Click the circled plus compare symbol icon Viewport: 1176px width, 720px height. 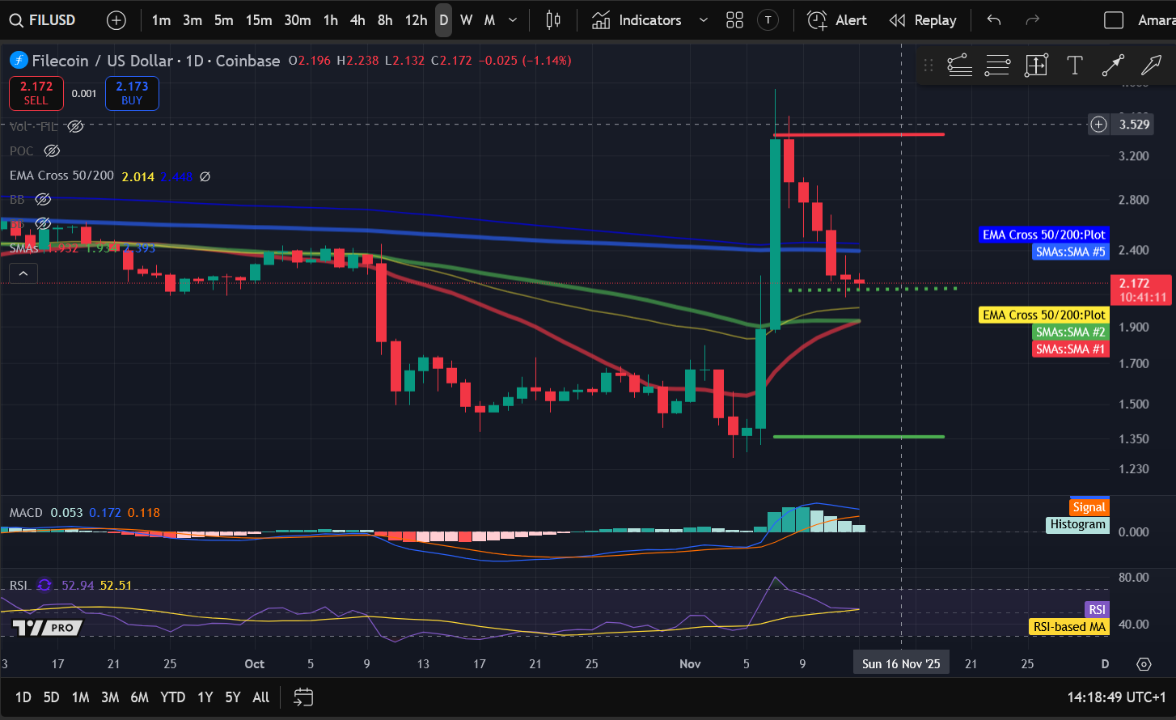click(116, 20)
